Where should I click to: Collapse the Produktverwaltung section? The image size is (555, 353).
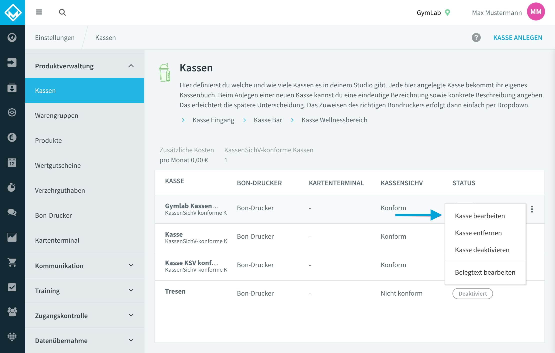[131, 66]
